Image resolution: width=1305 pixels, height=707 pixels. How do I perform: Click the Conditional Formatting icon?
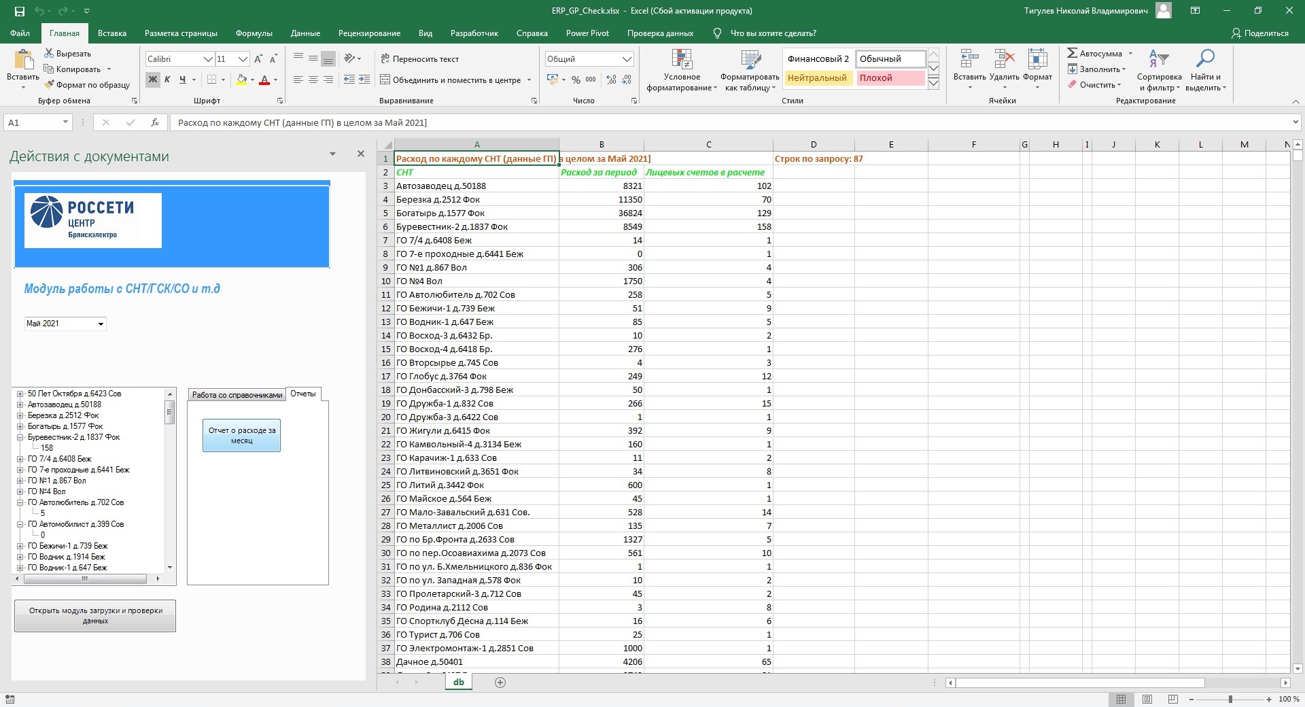[681, 60]
